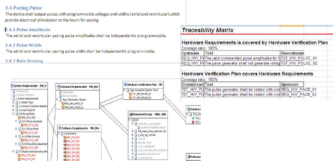This screenshot has height=161, width=333.
Task: Click the System Requirements Word document icon
Action: tap(12, 86)
